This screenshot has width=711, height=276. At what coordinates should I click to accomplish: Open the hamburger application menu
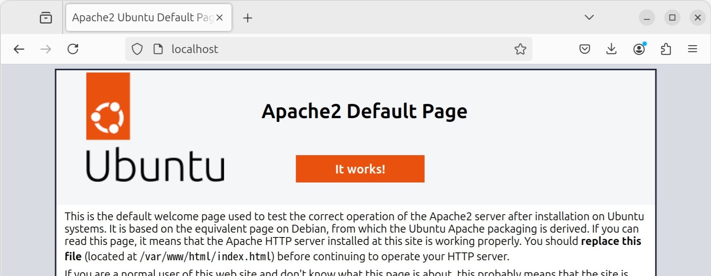click(x=693, y=49)
